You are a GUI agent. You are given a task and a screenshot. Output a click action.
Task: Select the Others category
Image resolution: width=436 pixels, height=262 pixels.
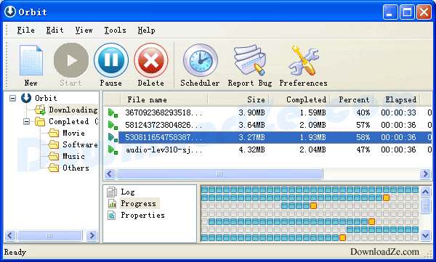tap(76, 168)
